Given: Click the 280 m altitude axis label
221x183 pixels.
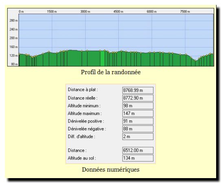Looking at the screenshot, I should (x=13, y=21).
